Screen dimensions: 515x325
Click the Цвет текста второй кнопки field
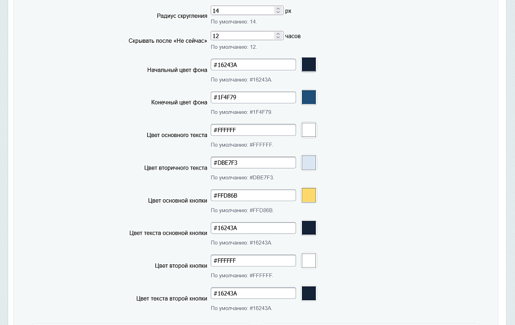pos(253,294)
